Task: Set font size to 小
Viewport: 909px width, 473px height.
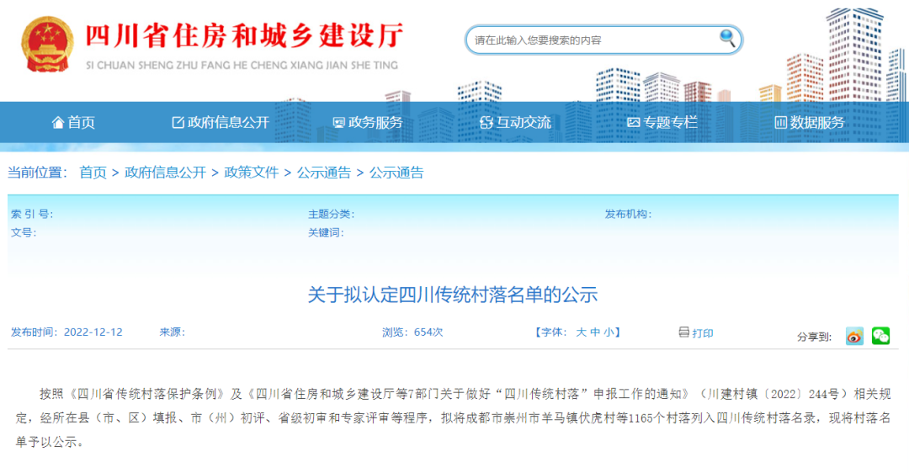Action: (x=609, y=332)
